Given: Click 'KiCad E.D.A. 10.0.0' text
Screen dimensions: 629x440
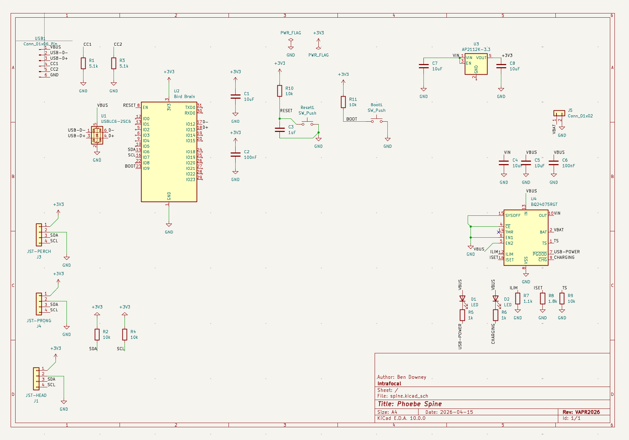Looking at the screenshot, I should point(401,418).
